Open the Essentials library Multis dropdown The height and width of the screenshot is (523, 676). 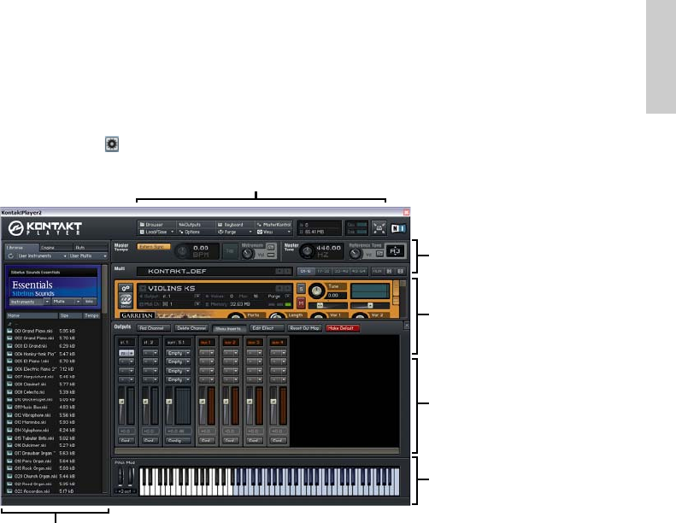pos(67,302)
